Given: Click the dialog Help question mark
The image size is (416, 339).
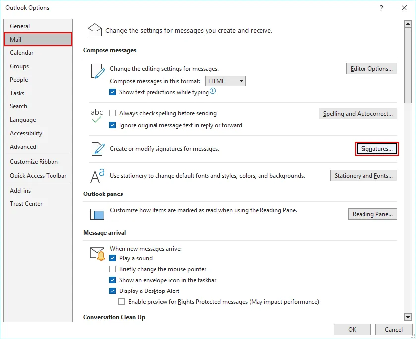Looking at the screenshot, I should (381, 8).
